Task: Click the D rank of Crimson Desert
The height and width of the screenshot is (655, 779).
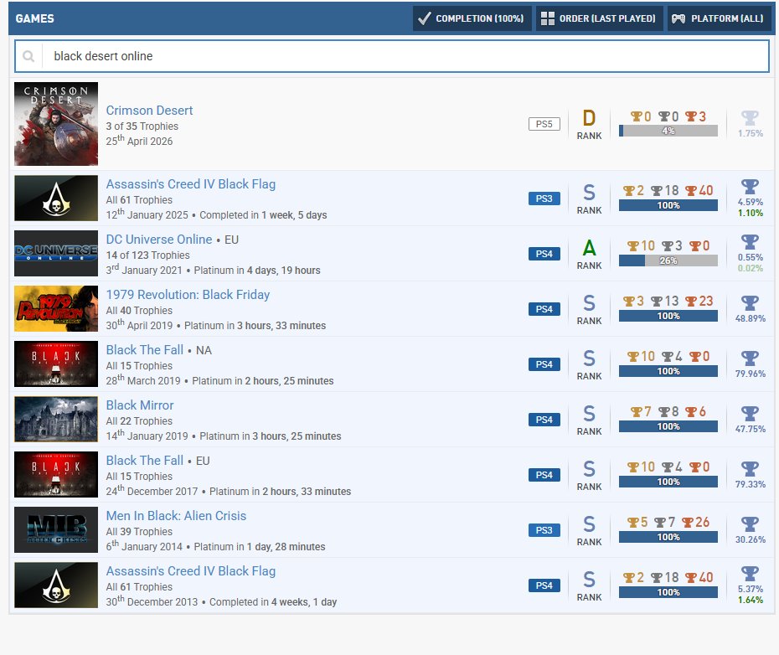Action: pyautogui.click(x=589, y=118)
